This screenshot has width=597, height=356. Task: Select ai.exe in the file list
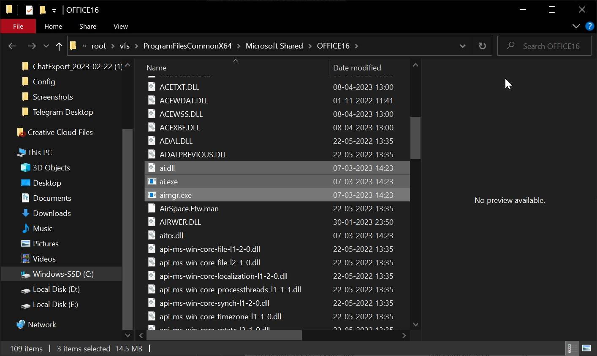click(168, 181)
